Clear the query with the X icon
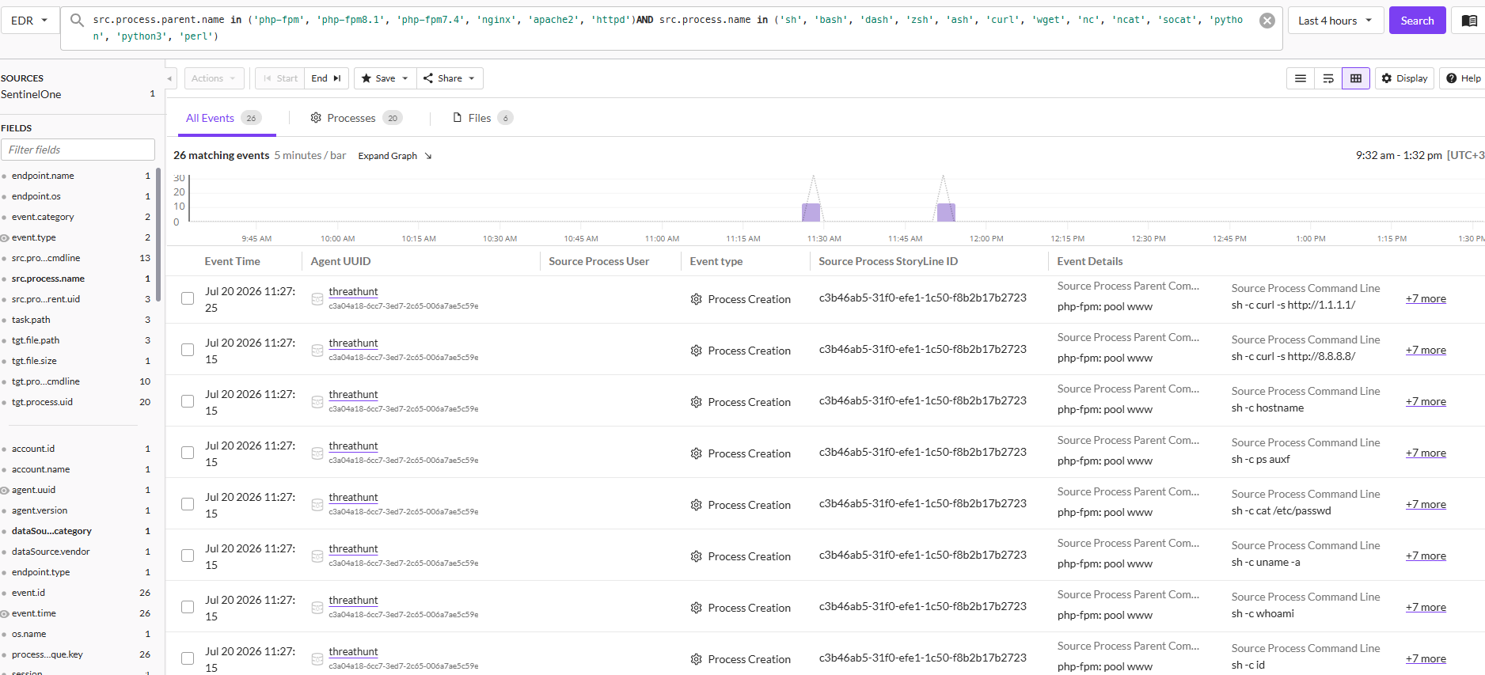The image size is (1485, 675). 1267,21
